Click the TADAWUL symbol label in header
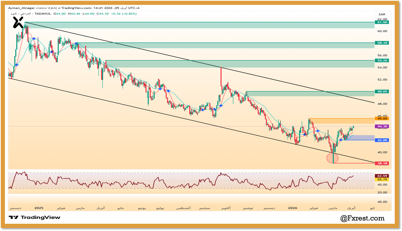This screenshot has width=402, height=231. (x=43, y=14)
